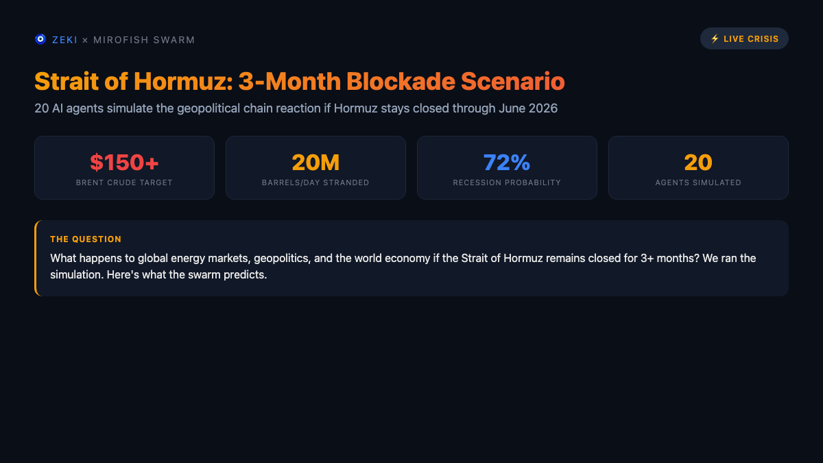Click the BRENT CRUDE TARGET label
The height and width of the screenshot is (463, 823).
[x=124, y=182]
